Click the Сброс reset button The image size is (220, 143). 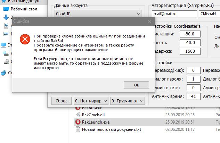[x=61, y=101]
